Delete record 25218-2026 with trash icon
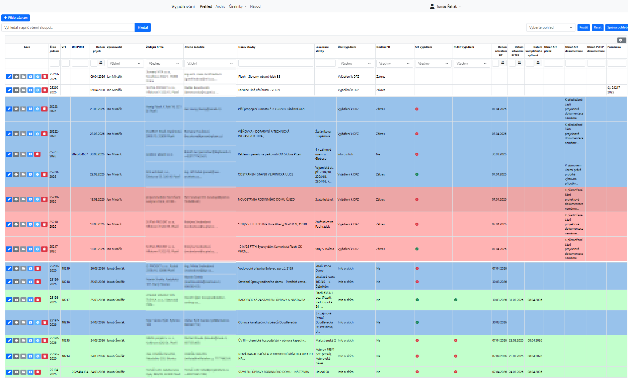The width and height of the screenshot is (628, 378). (x=44, y=224)
